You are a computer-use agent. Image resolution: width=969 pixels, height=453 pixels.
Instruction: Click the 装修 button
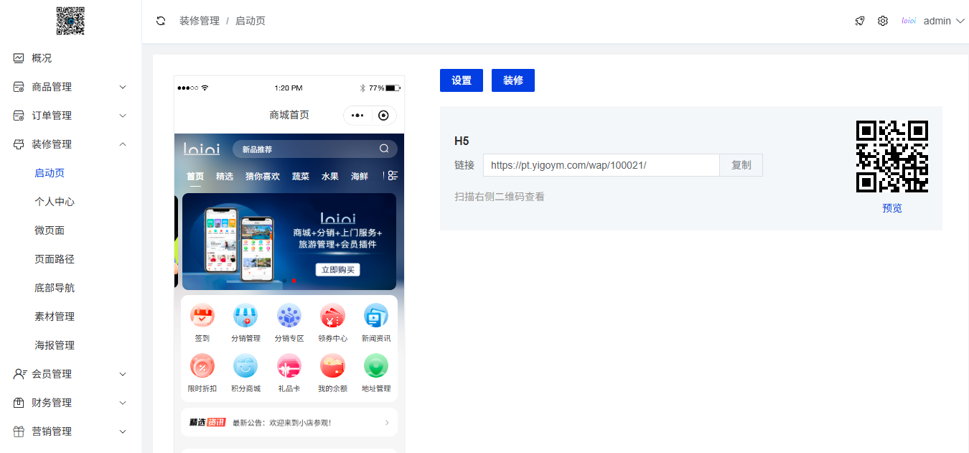point(512,80)
